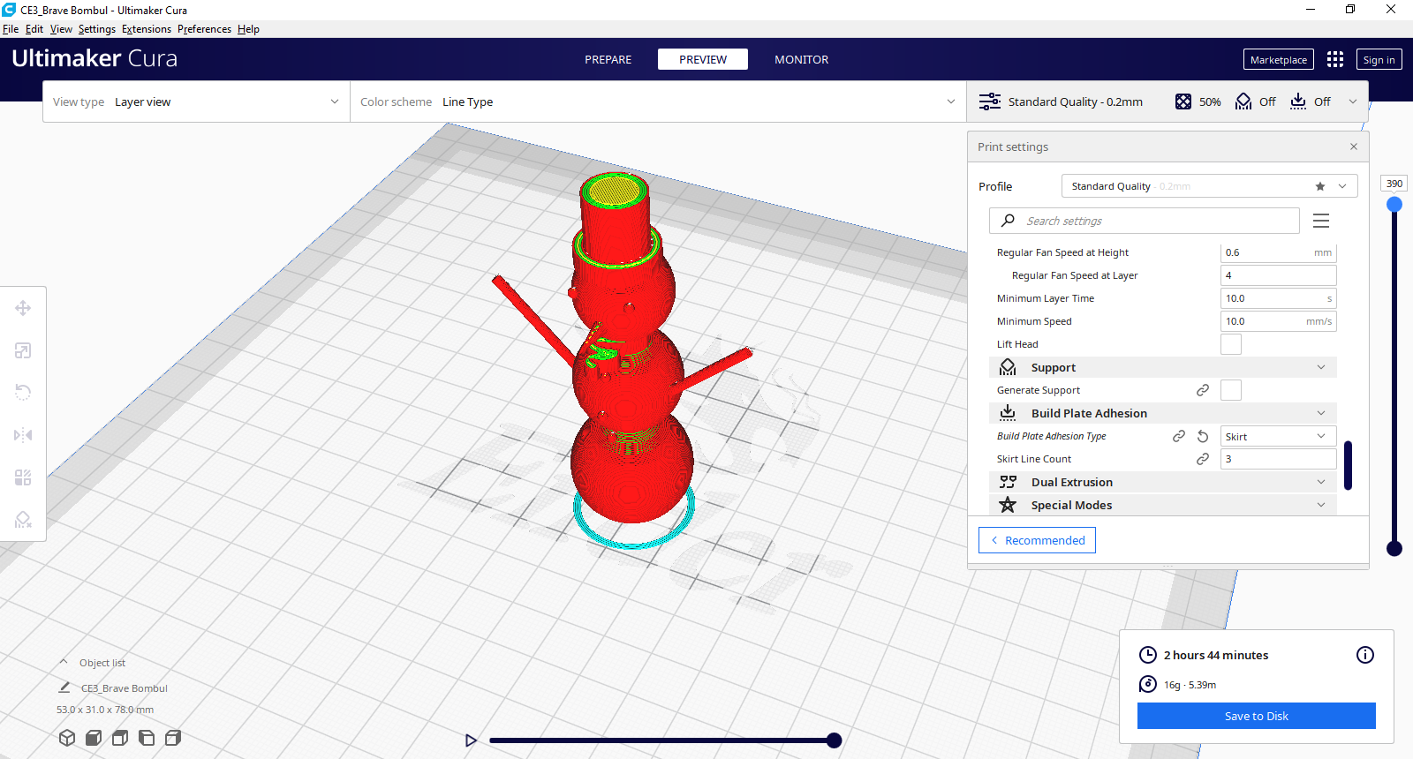Play the layer simulation
This screenshot has height=759, width=1413.
click(x=471, y=740)
